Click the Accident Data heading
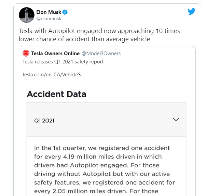 pyautogui.click(x=56, y=94)
